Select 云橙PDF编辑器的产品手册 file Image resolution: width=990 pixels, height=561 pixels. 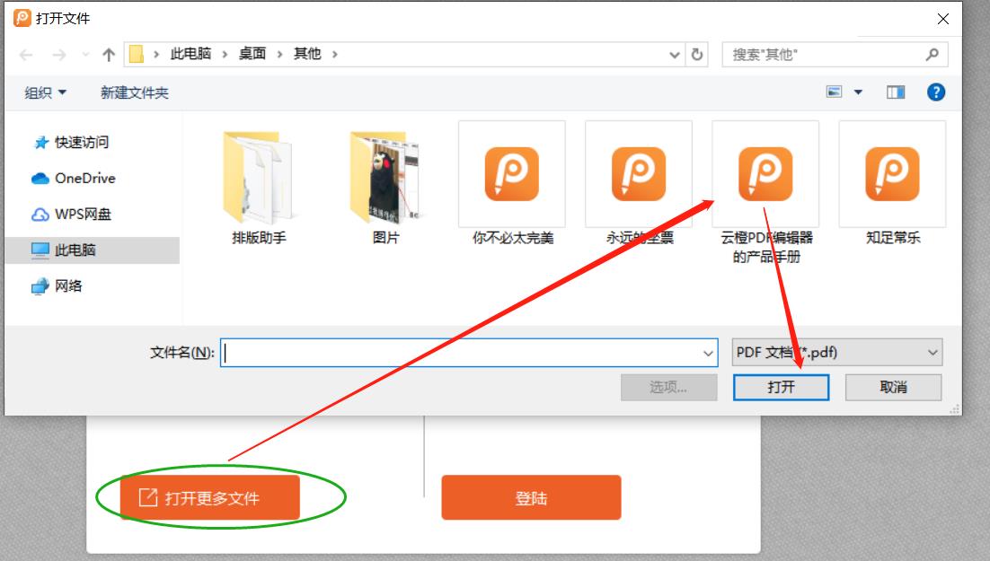coord(766,194)
